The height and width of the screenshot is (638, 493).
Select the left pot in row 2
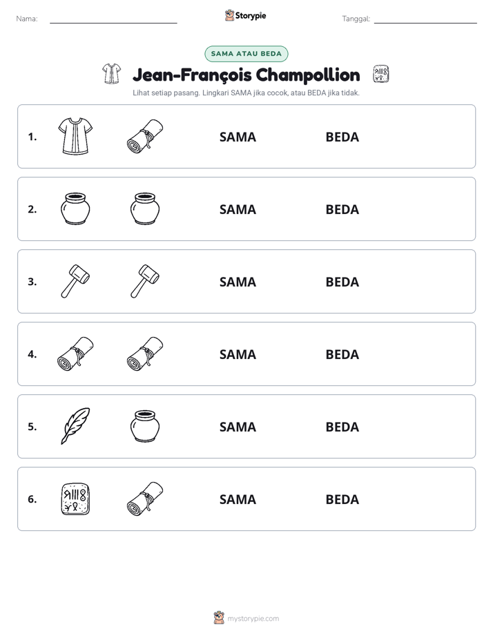[75, 209]
